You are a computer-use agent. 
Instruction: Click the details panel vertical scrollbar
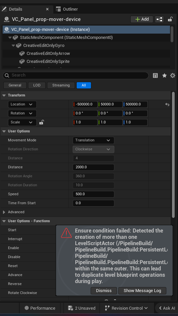[173, 155]
